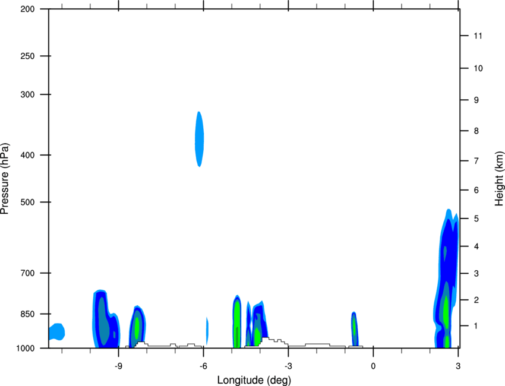Click the isolated light-blue contour near 400 hPa
The height and width of the screenshot is (386, 505).
click(200, 139)
